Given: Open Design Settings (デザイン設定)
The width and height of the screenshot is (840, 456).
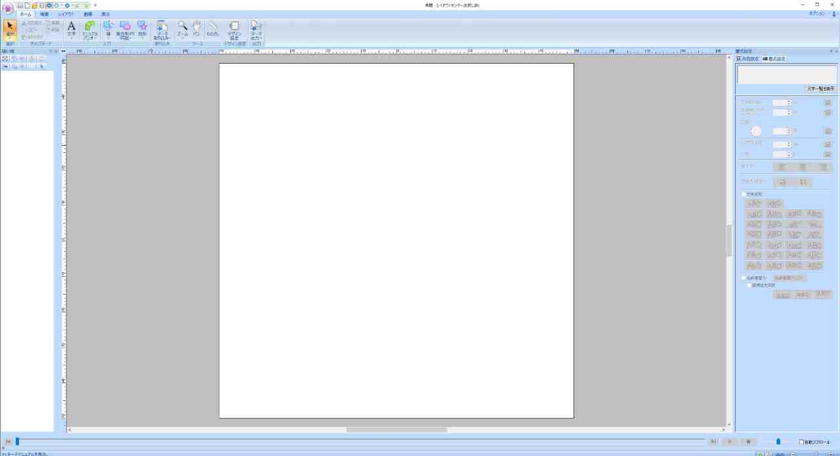Looking at the screenshot, I should [x=234, y=30].
